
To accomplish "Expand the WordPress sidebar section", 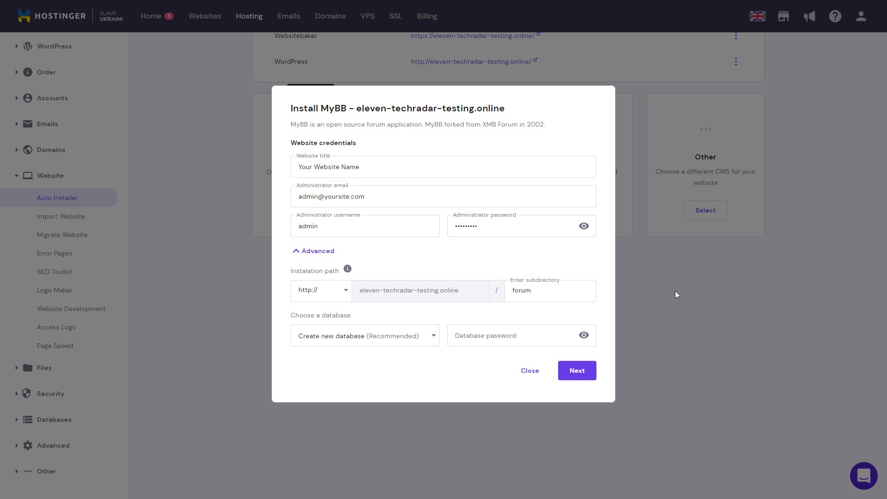I will click(17, 46).
